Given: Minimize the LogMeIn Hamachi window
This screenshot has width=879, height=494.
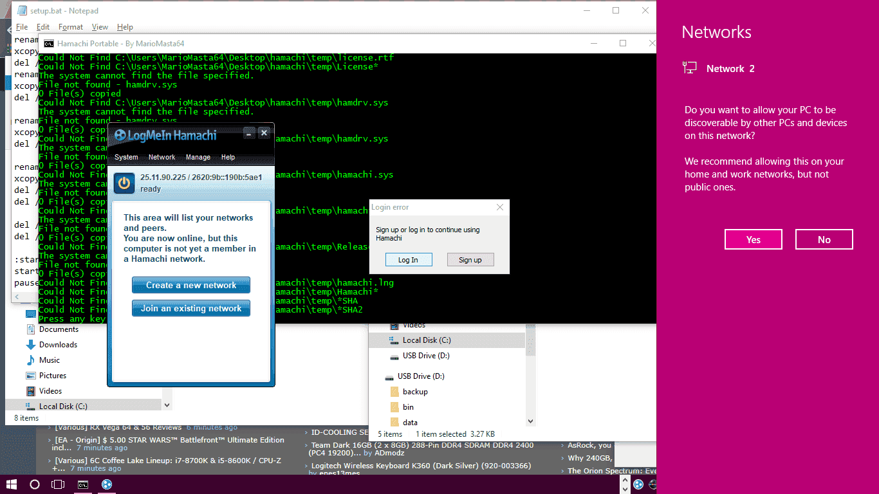Looking at the screenshot, I should [249, 133].
